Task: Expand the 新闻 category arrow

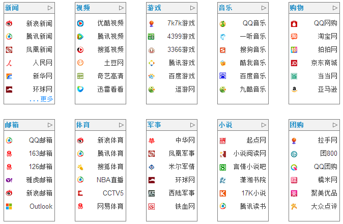Action: coord(50,8)
